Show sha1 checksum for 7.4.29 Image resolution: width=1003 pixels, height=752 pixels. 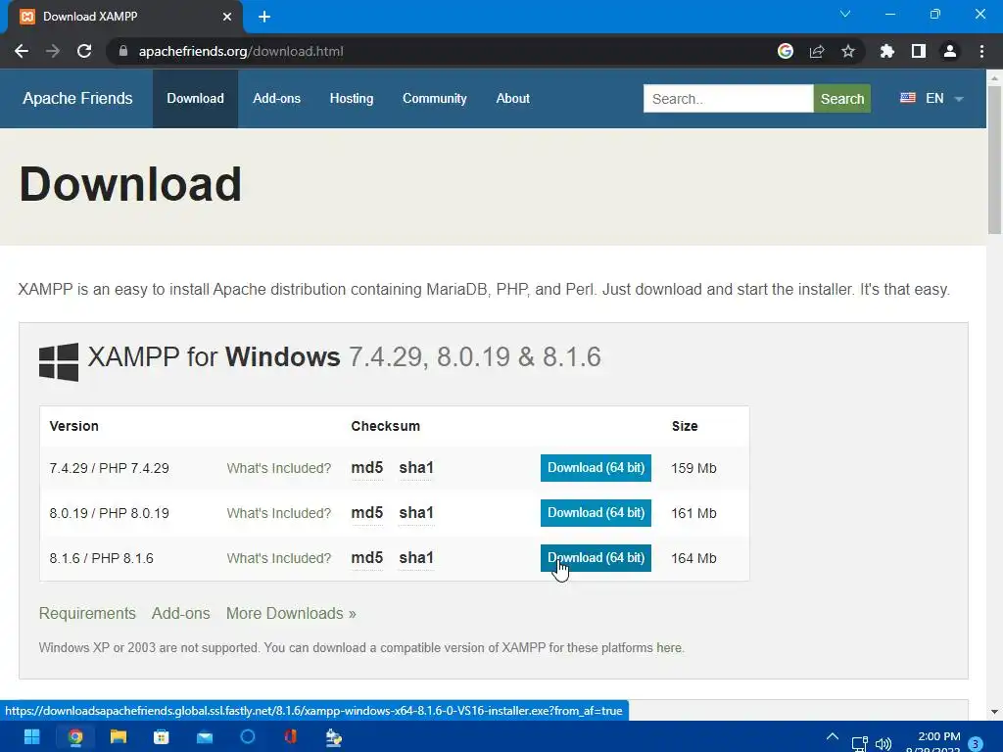[416, 468]
